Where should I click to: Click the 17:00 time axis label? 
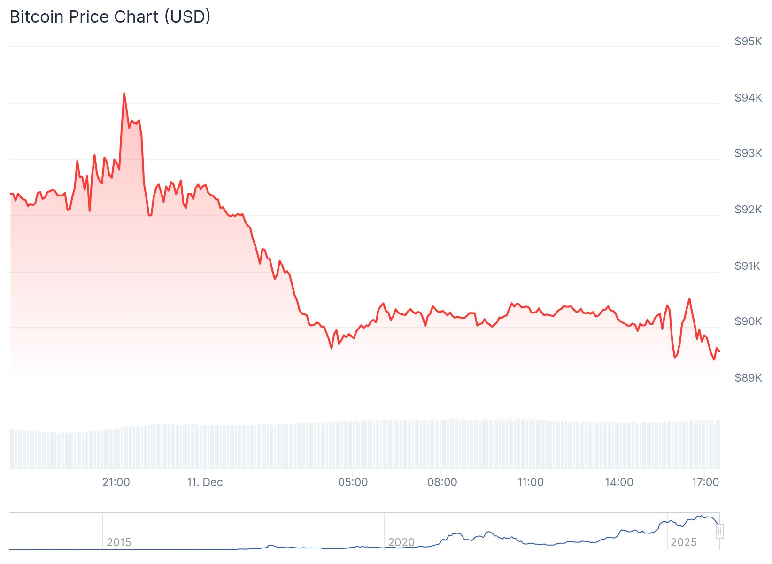705,482
